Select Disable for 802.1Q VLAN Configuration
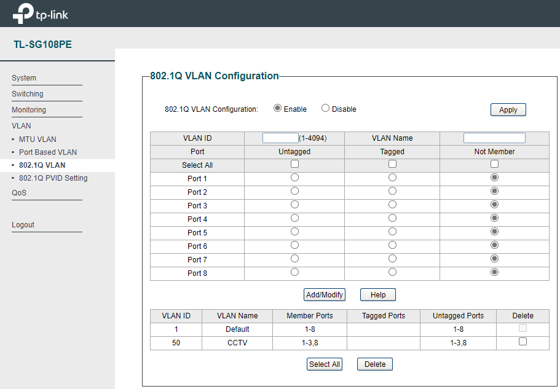Screen dimensions: 560x389 click(x=325, y=108)
